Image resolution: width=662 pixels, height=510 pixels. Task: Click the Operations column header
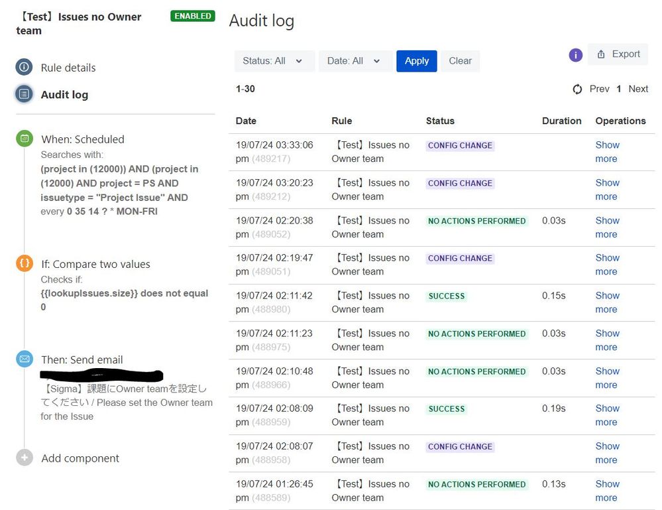[x=620, y=121]
